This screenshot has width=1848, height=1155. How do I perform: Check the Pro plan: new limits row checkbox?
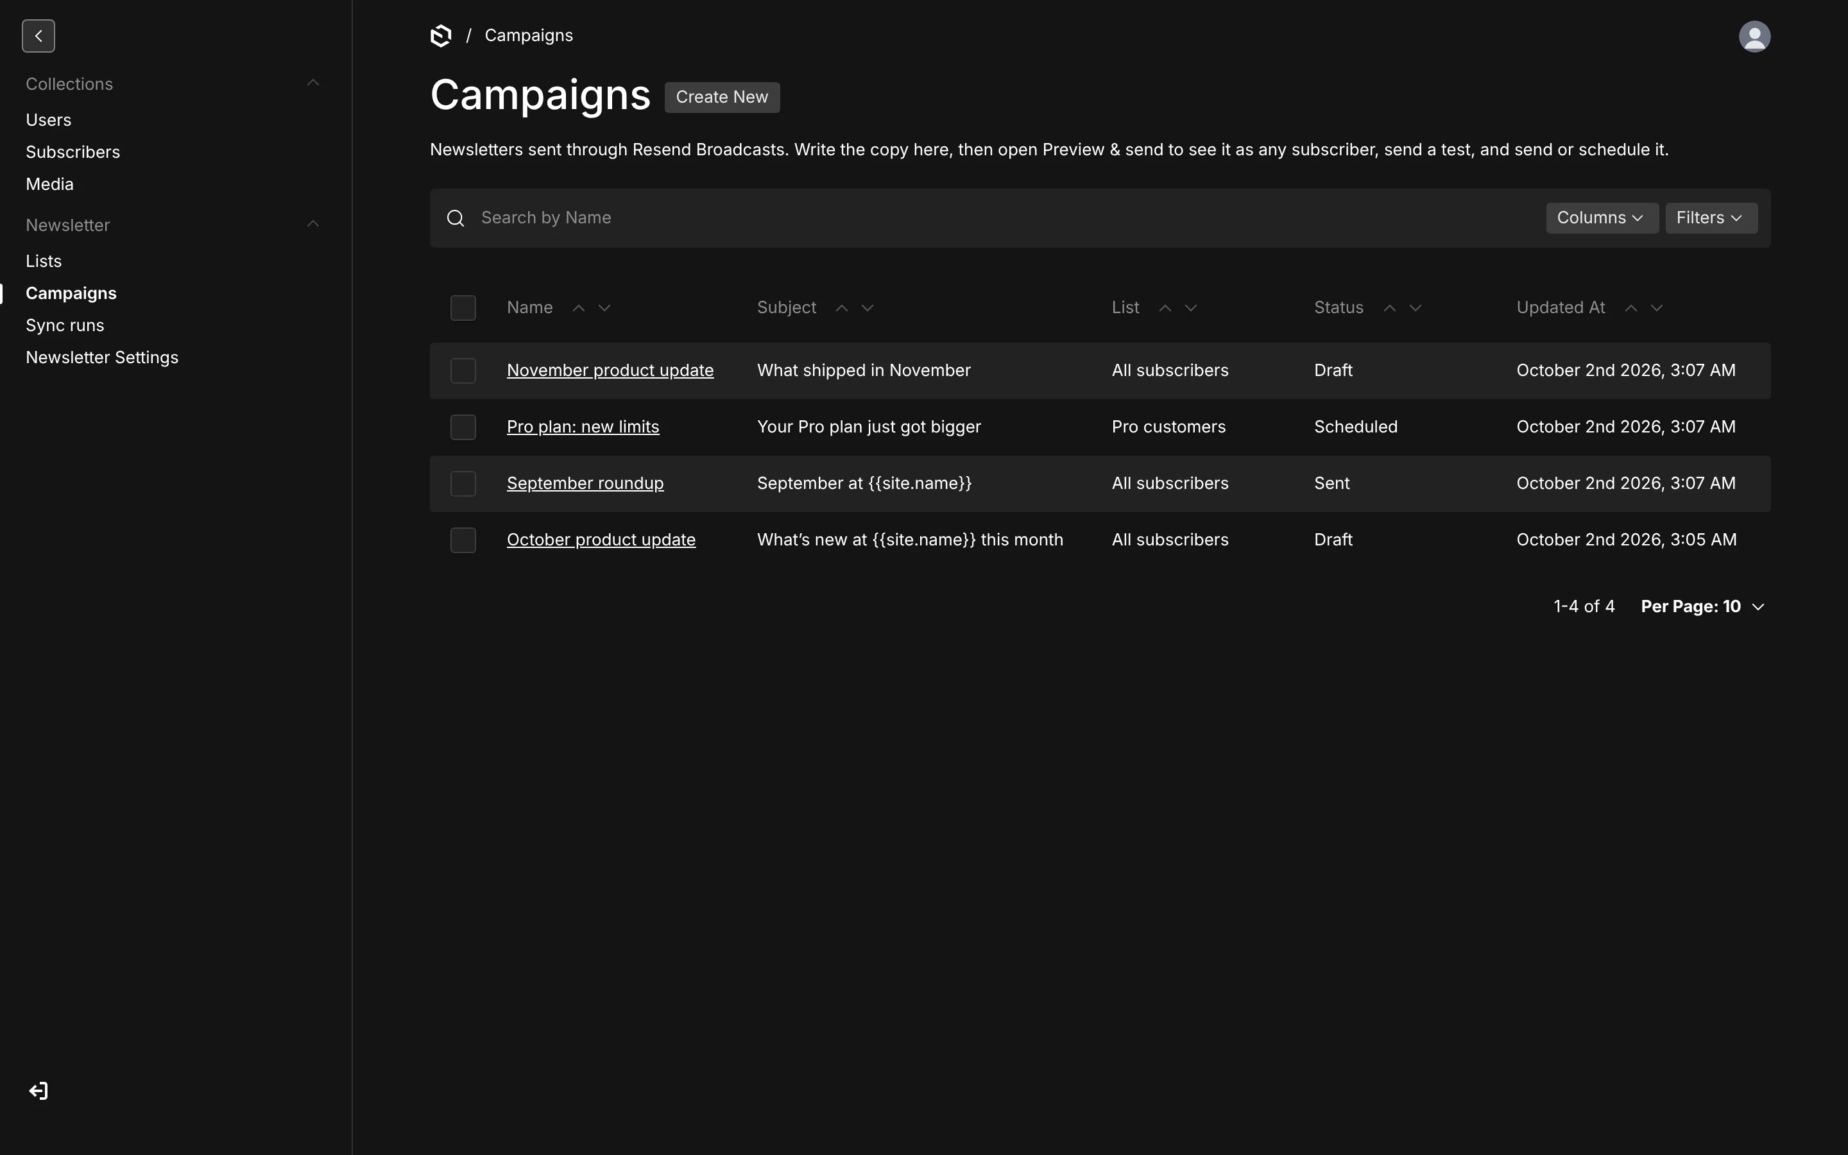(x=463, y=427)
